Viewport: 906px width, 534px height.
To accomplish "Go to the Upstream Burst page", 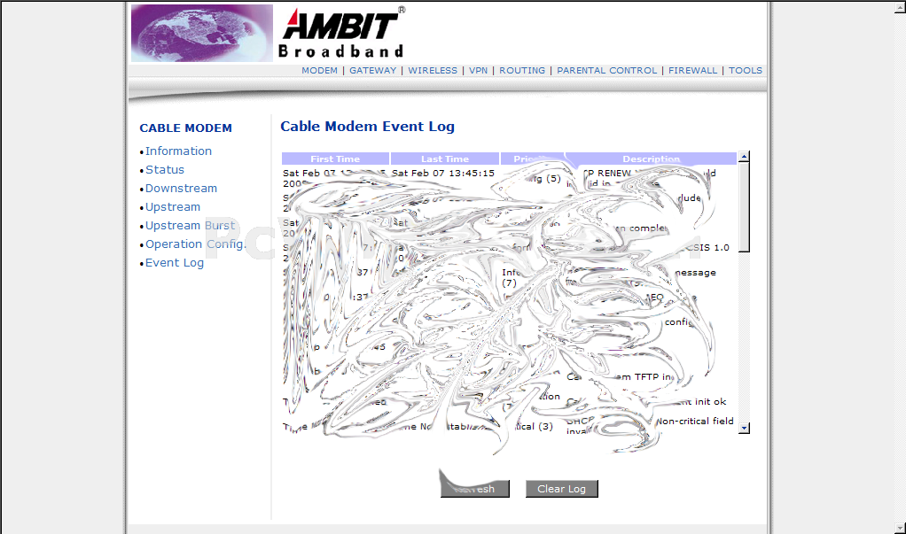I will tap(191, 226).
